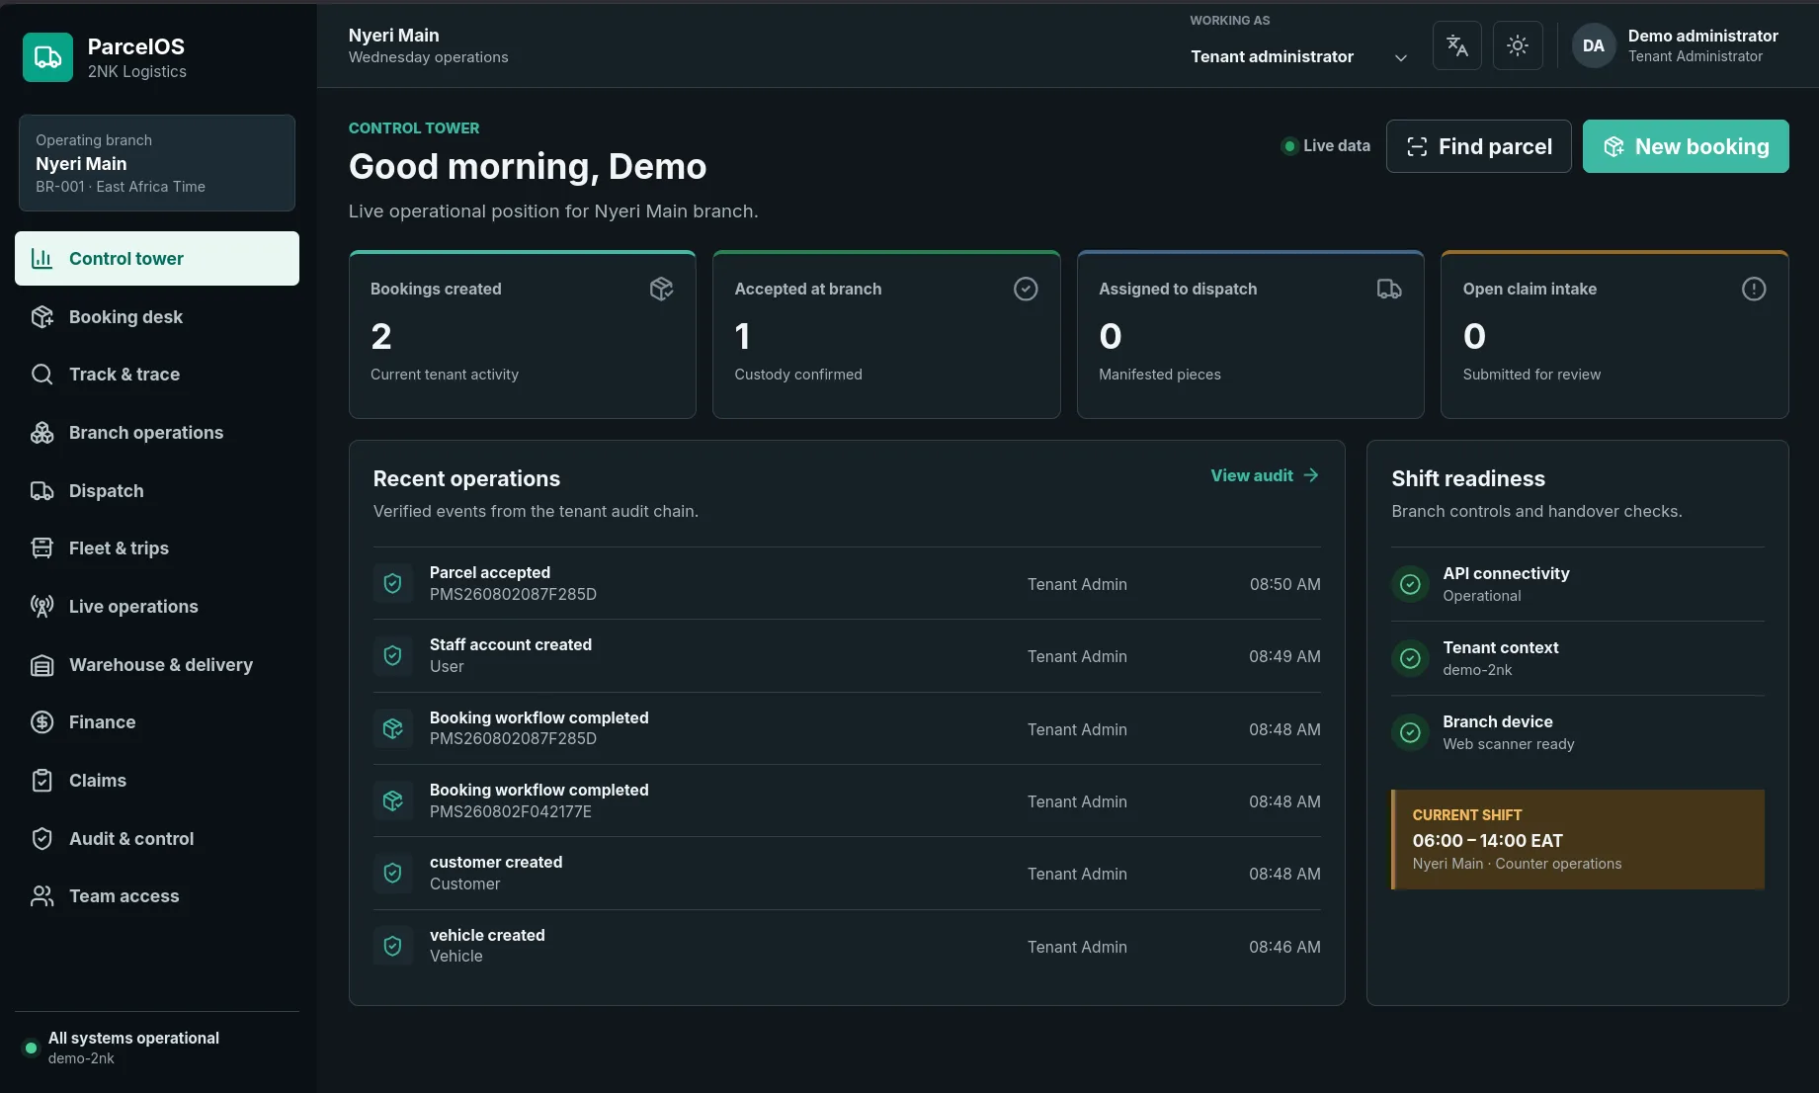Click the truck icon on Assigned to dispatch card
The image size is (1819, 1093).
coord(1389,289)
